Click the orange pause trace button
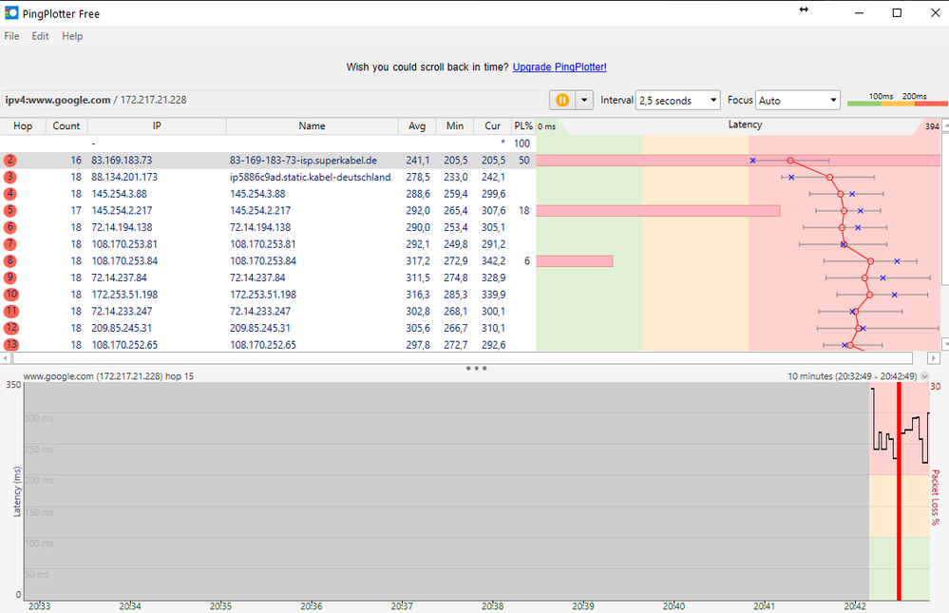949x613 pixels. (x=562, y=100)
